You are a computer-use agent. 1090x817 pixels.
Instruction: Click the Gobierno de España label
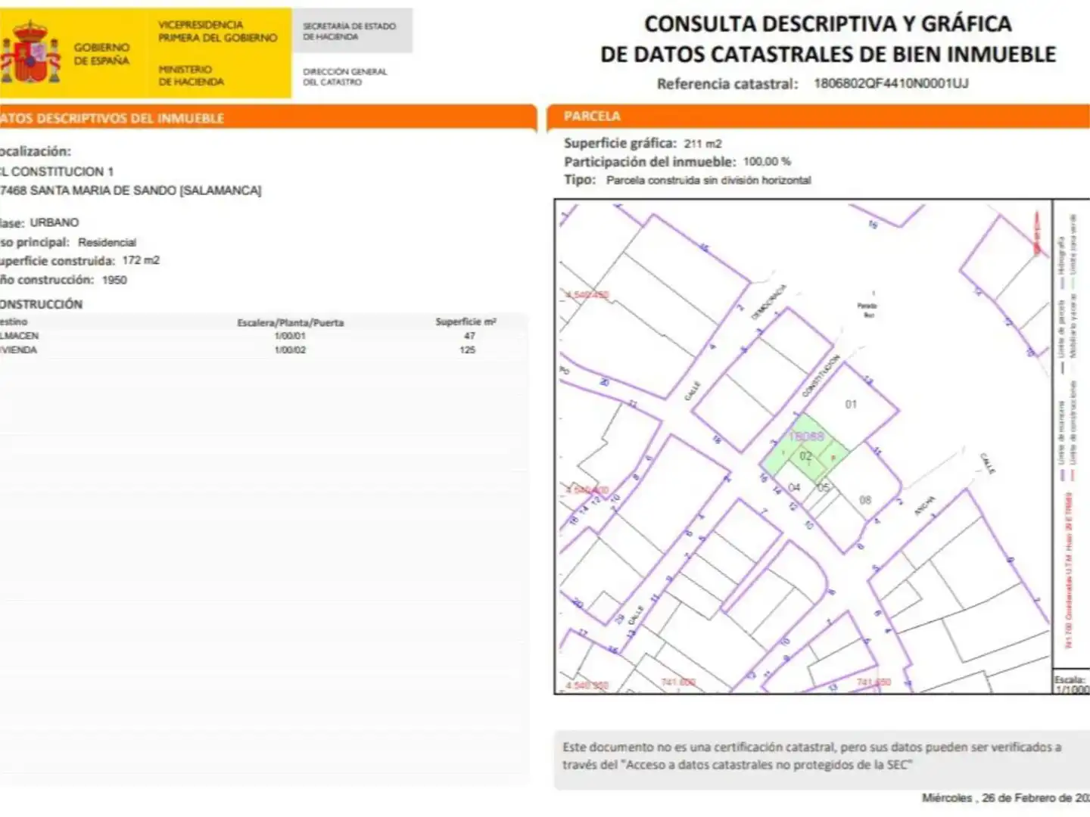click(x=101, y=54)
